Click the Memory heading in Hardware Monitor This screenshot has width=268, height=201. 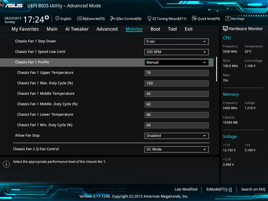(x=231, y=94)
